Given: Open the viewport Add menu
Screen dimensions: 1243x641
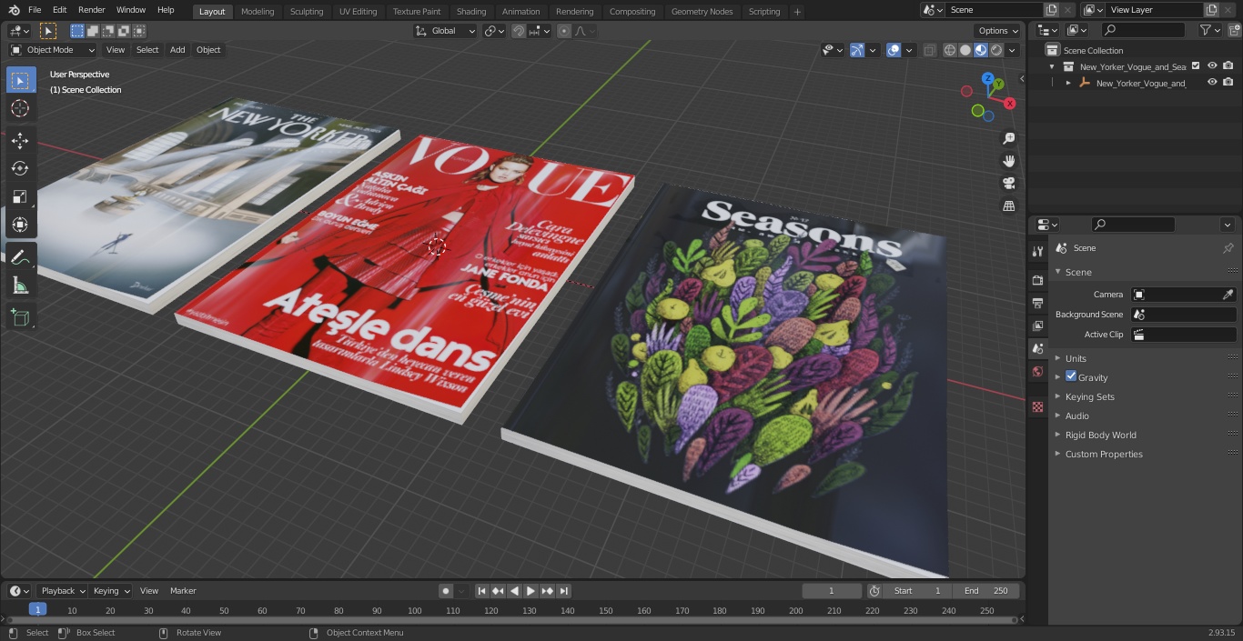Looking at the screenshot, I should pyautogui.click(x=177, y=50).
